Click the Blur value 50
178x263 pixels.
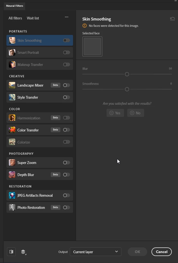(x=170, y=69)
